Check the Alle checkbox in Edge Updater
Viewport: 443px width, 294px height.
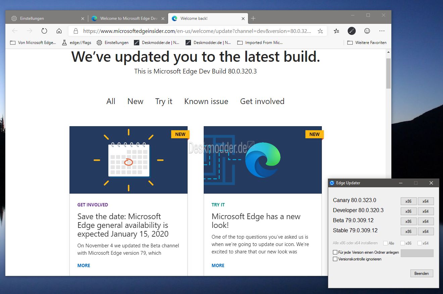pyautogui.click(x=385, y=243)
